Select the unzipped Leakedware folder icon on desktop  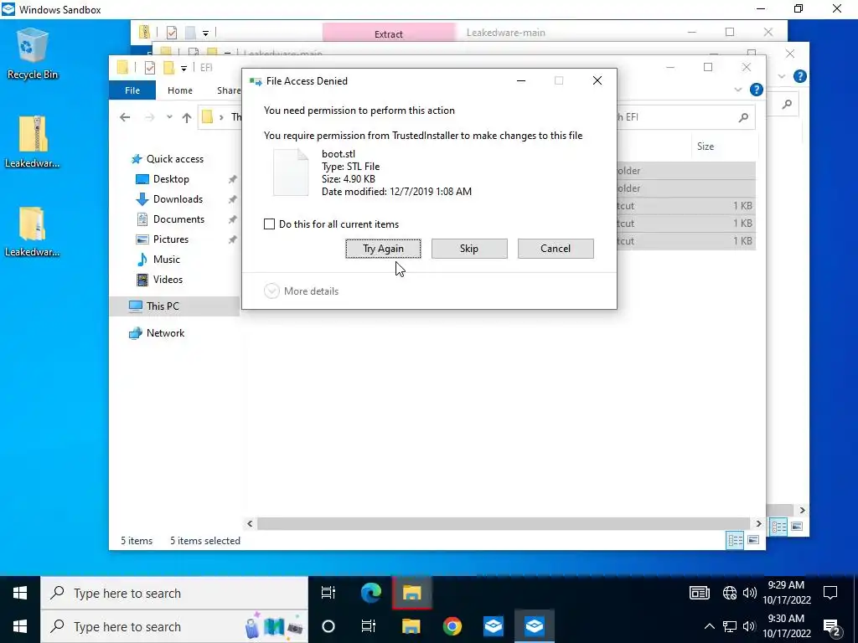click(x=33, y=231)
